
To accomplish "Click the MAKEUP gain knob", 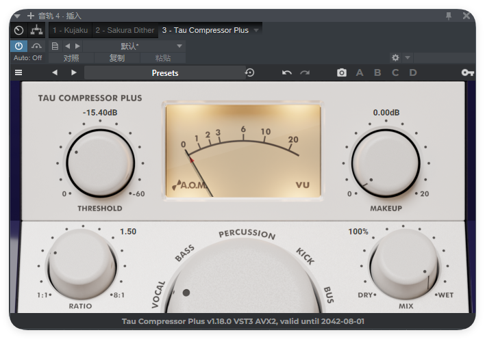I will click(x=386, y=163).
